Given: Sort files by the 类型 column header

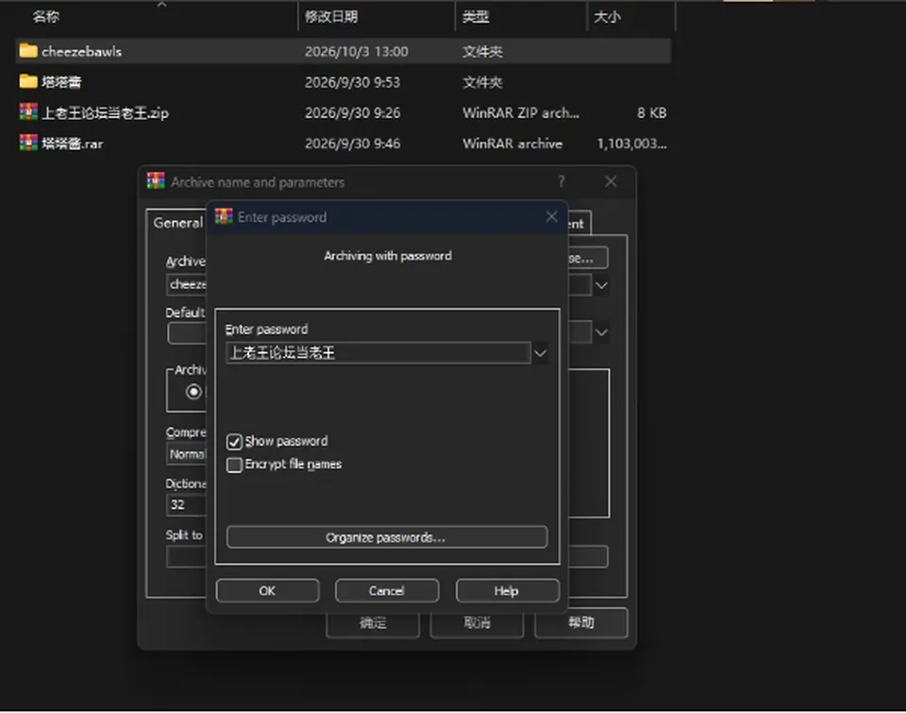Looking at the screenshot, I should [x=476, y=17].
